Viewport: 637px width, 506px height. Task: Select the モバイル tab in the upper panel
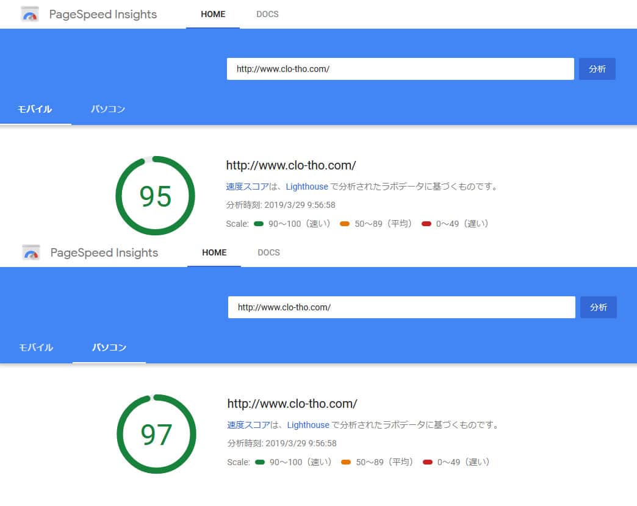(35, 109)
